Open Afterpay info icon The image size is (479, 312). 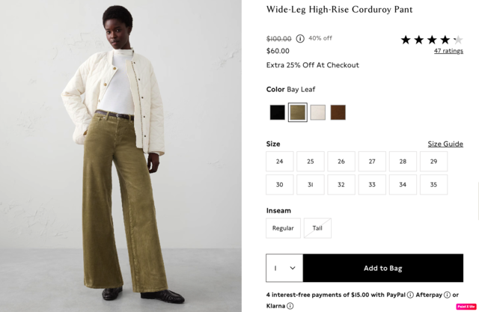tap(447, 295)
